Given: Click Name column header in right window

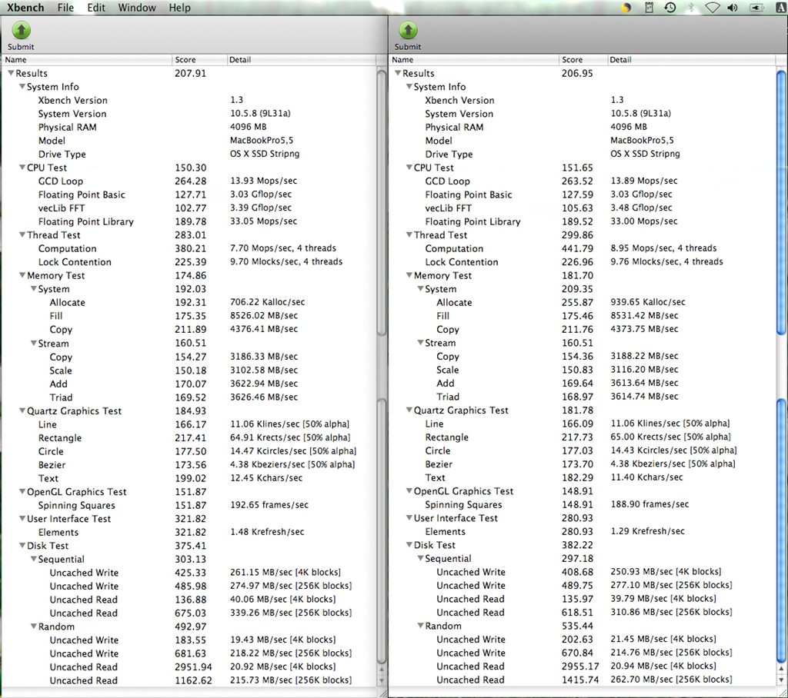Looking at the screenshot, I should 474,59.
